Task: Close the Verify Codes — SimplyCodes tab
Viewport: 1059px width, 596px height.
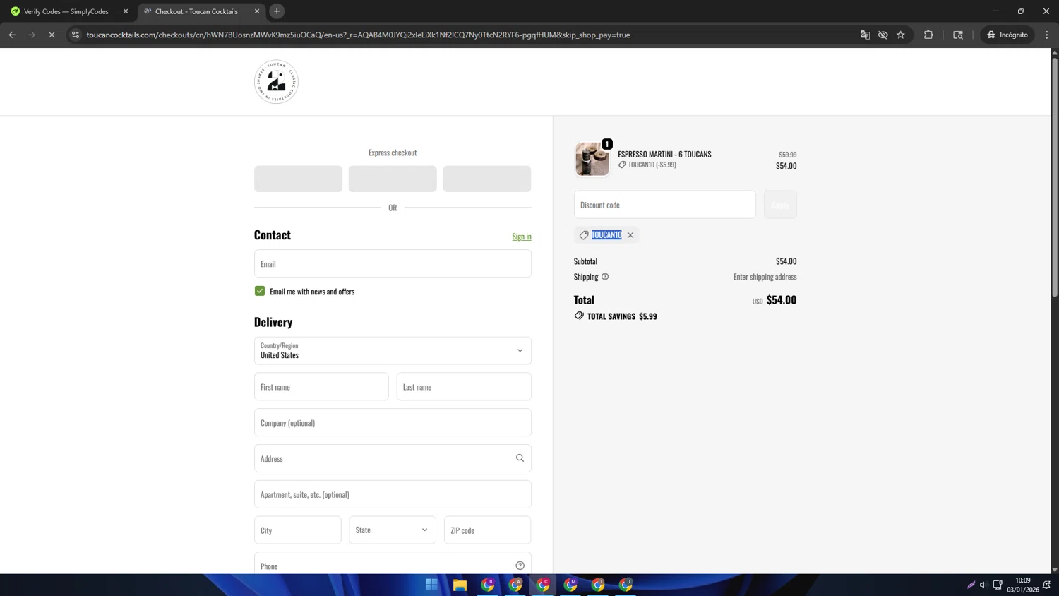Action: pyautogui.click(x=126, y=11)
